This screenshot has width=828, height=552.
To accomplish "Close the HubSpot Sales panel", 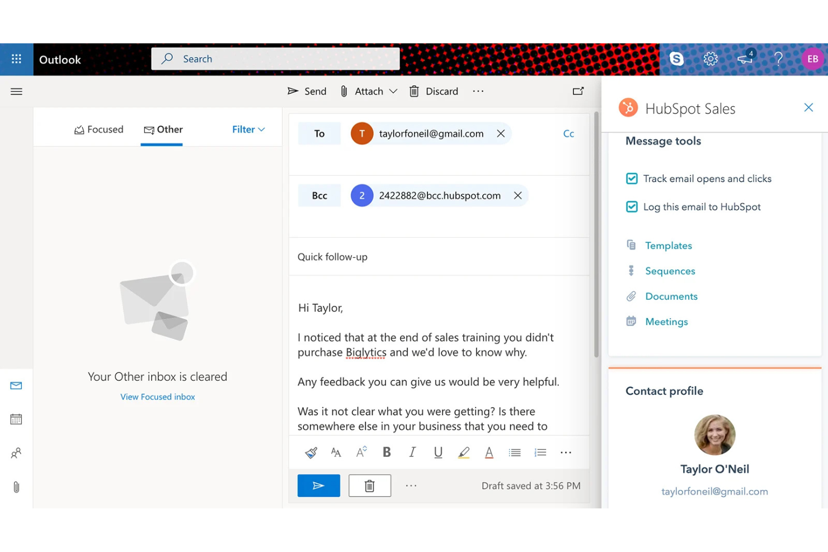I will click(808, 107).
